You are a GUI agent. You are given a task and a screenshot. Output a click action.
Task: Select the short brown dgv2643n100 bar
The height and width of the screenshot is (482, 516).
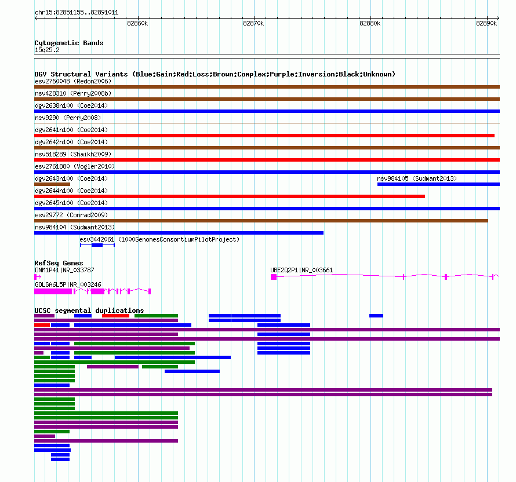[52, 184]
